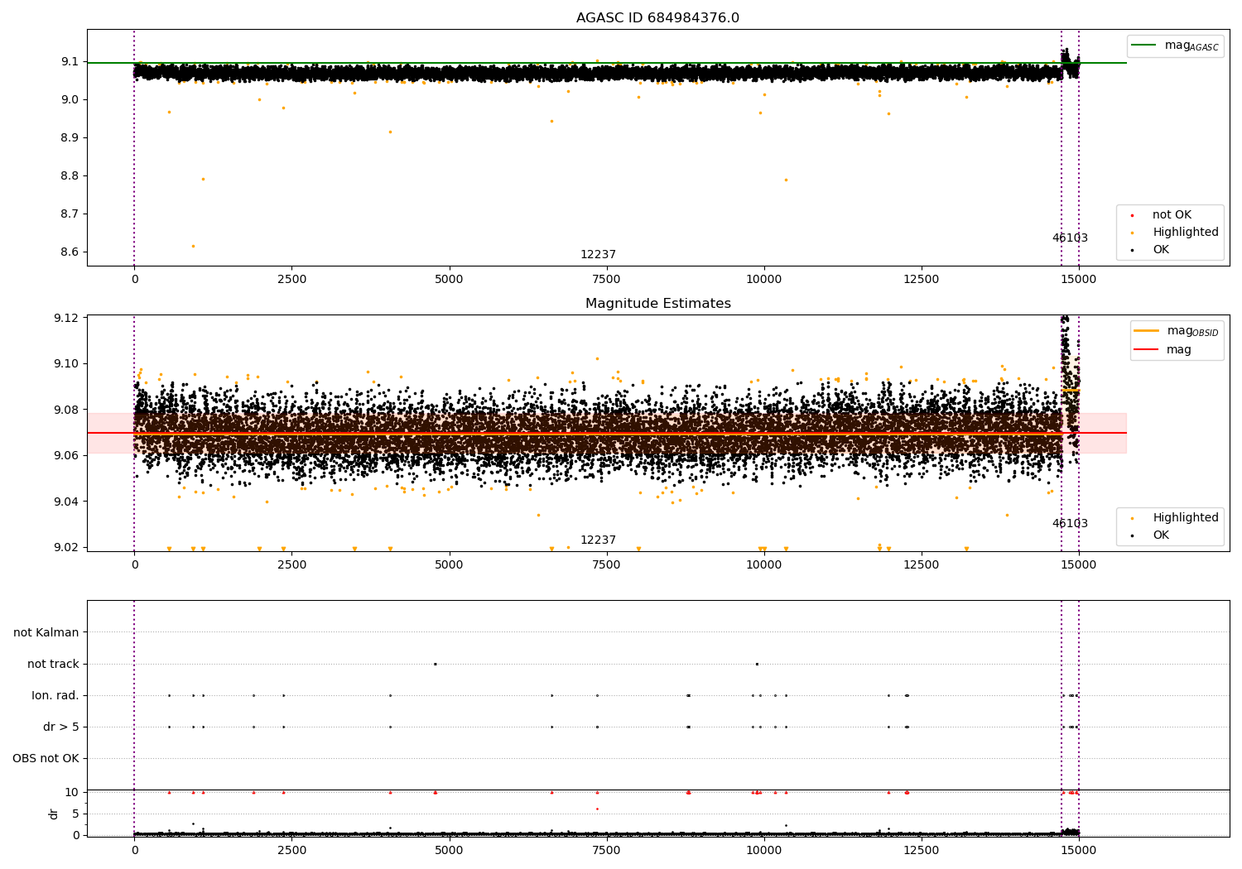Screen dimensions: 1242x869
Task: Click 'Highlighted' legend entry in top plot
Action: tap(1185, 233)
